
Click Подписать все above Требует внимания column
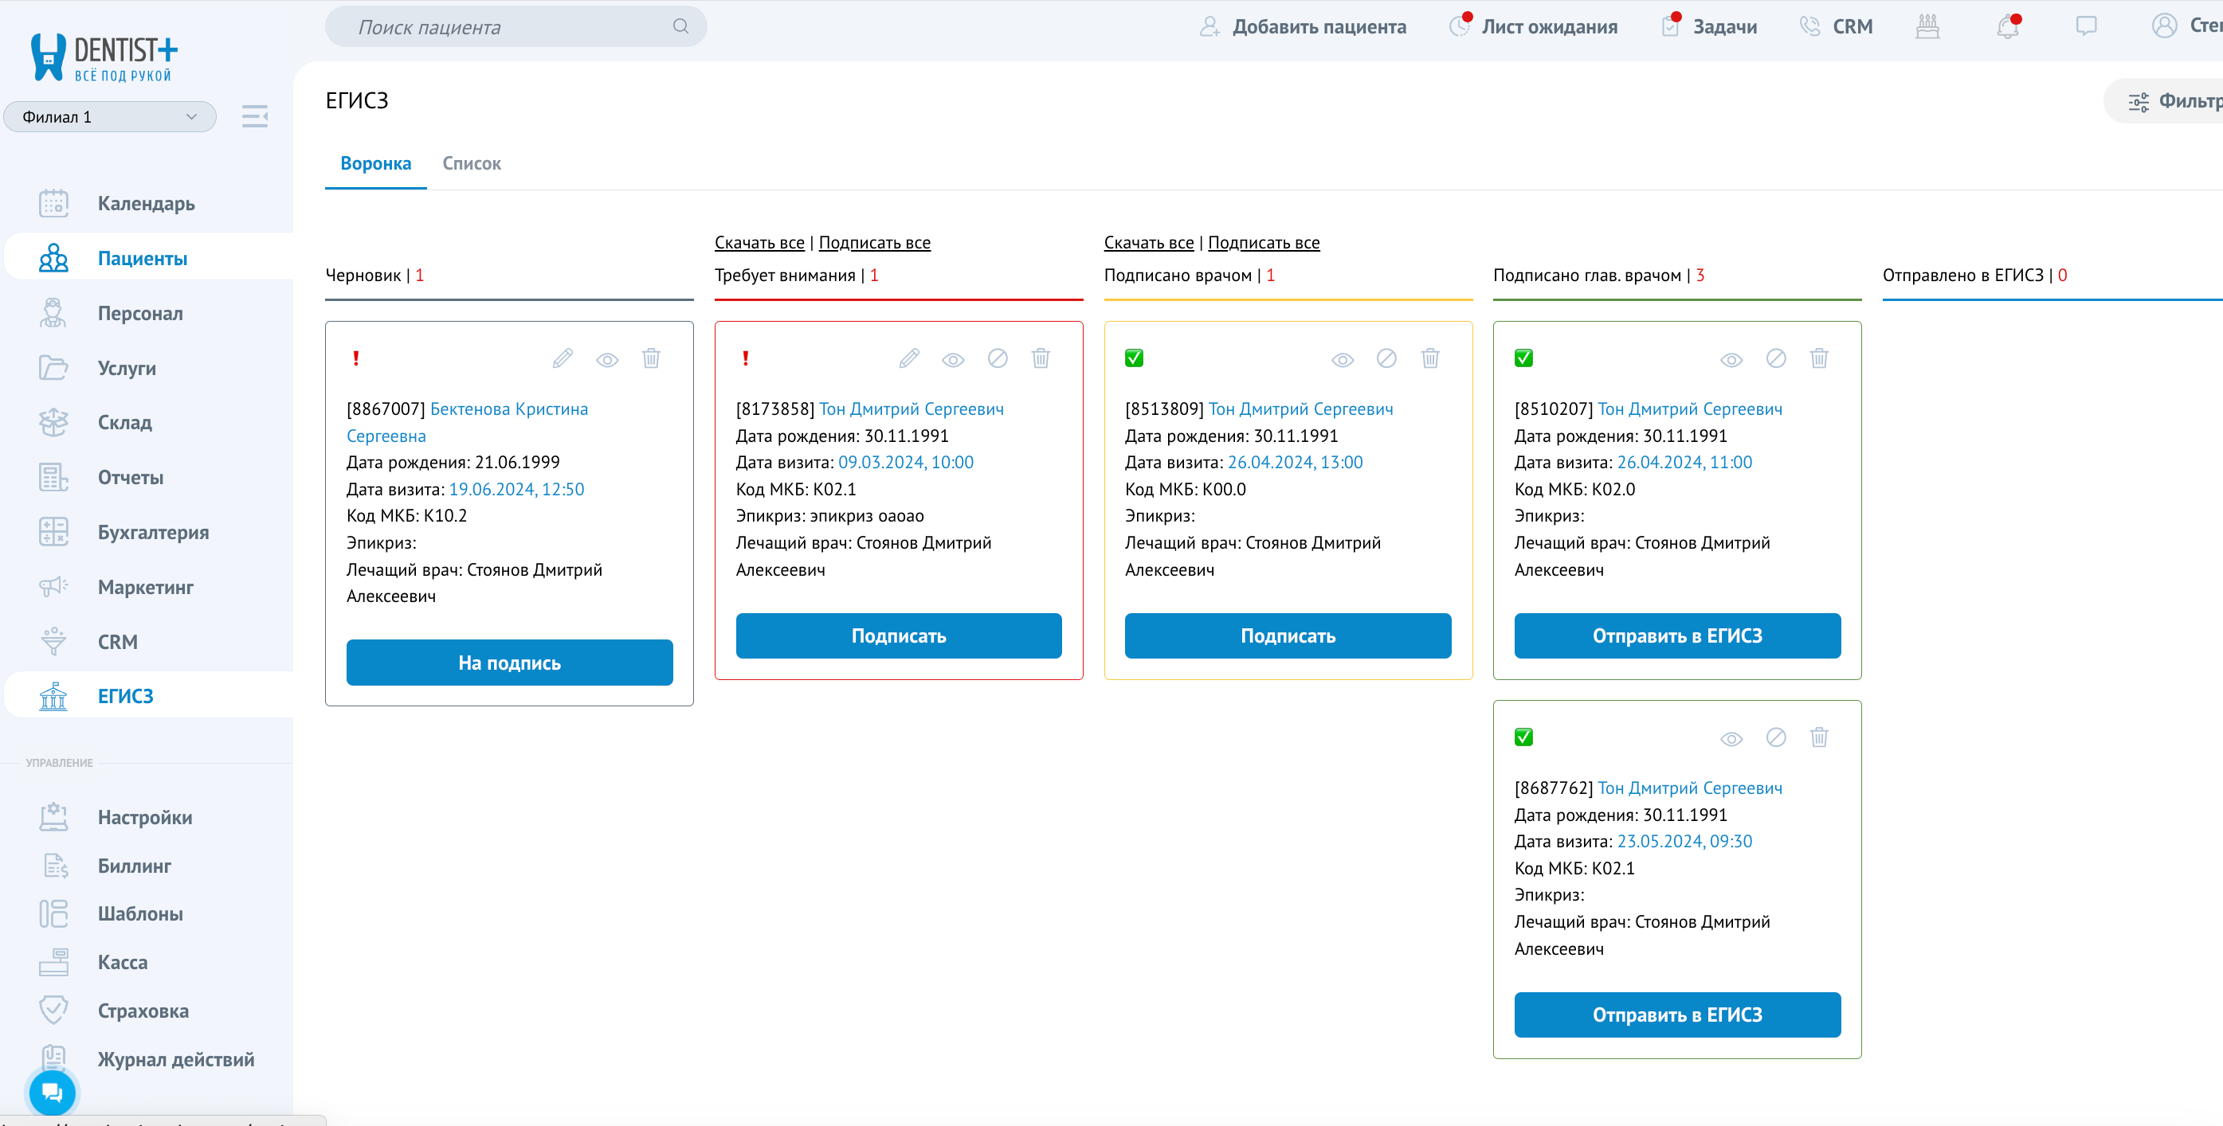874,243
